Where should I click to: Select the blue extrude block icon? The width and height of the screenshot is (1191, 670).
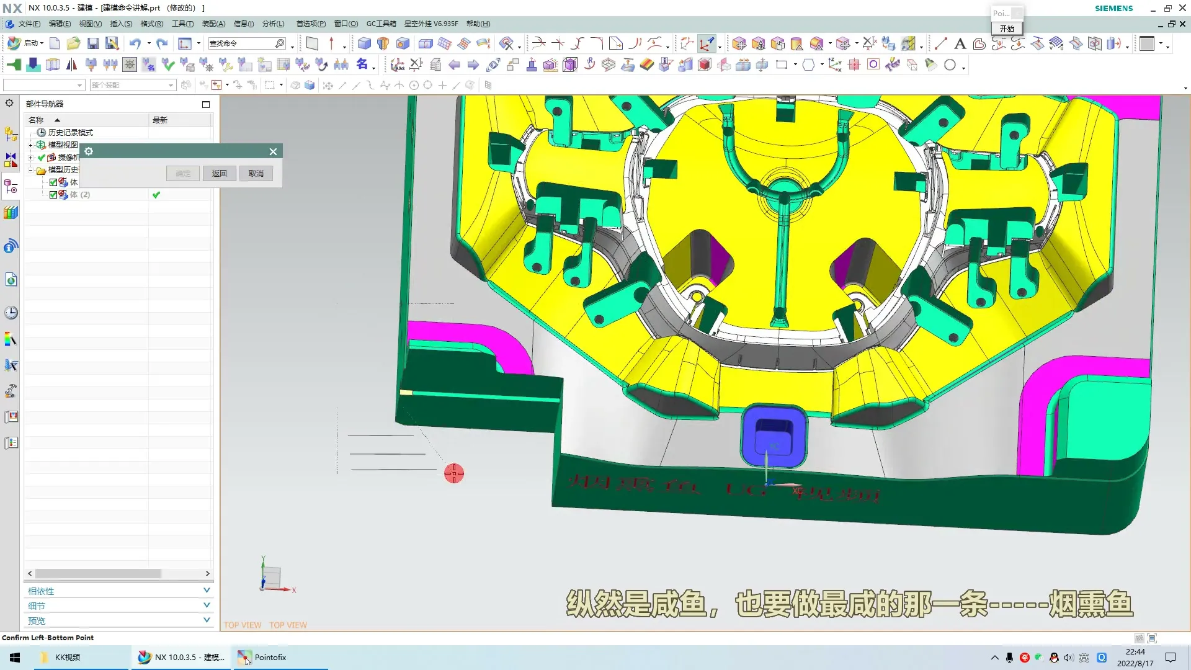coord(364,43)
